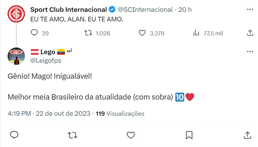View the 119 Visualizações count

(120, 114)
